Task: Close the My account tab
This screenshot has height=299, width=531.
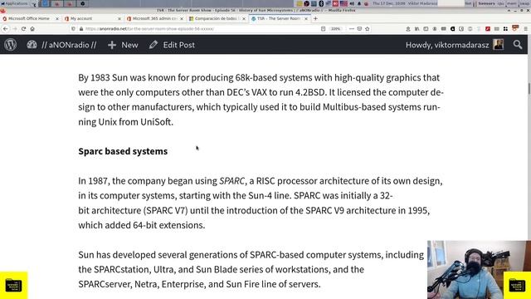Action: point(119,18)
